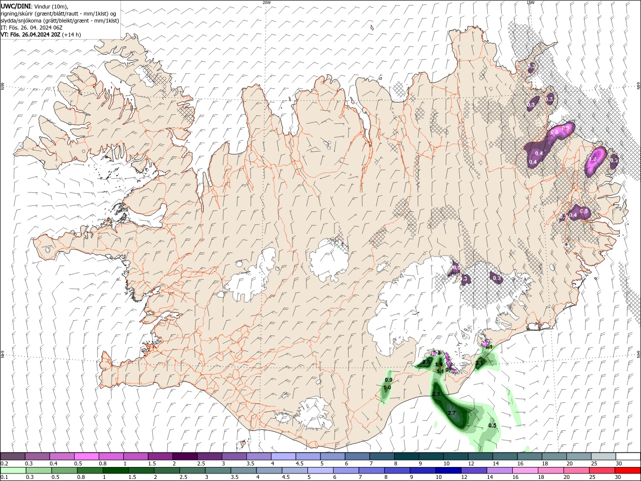This screenshot has width=641, height=481.
Task: Select the 0.1 palest green swatch in the rain scale
Action: 13,470
